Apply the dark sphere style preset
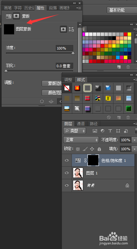Image resolution: width=137 pixels, height=249 pixels. click(98, 88)
